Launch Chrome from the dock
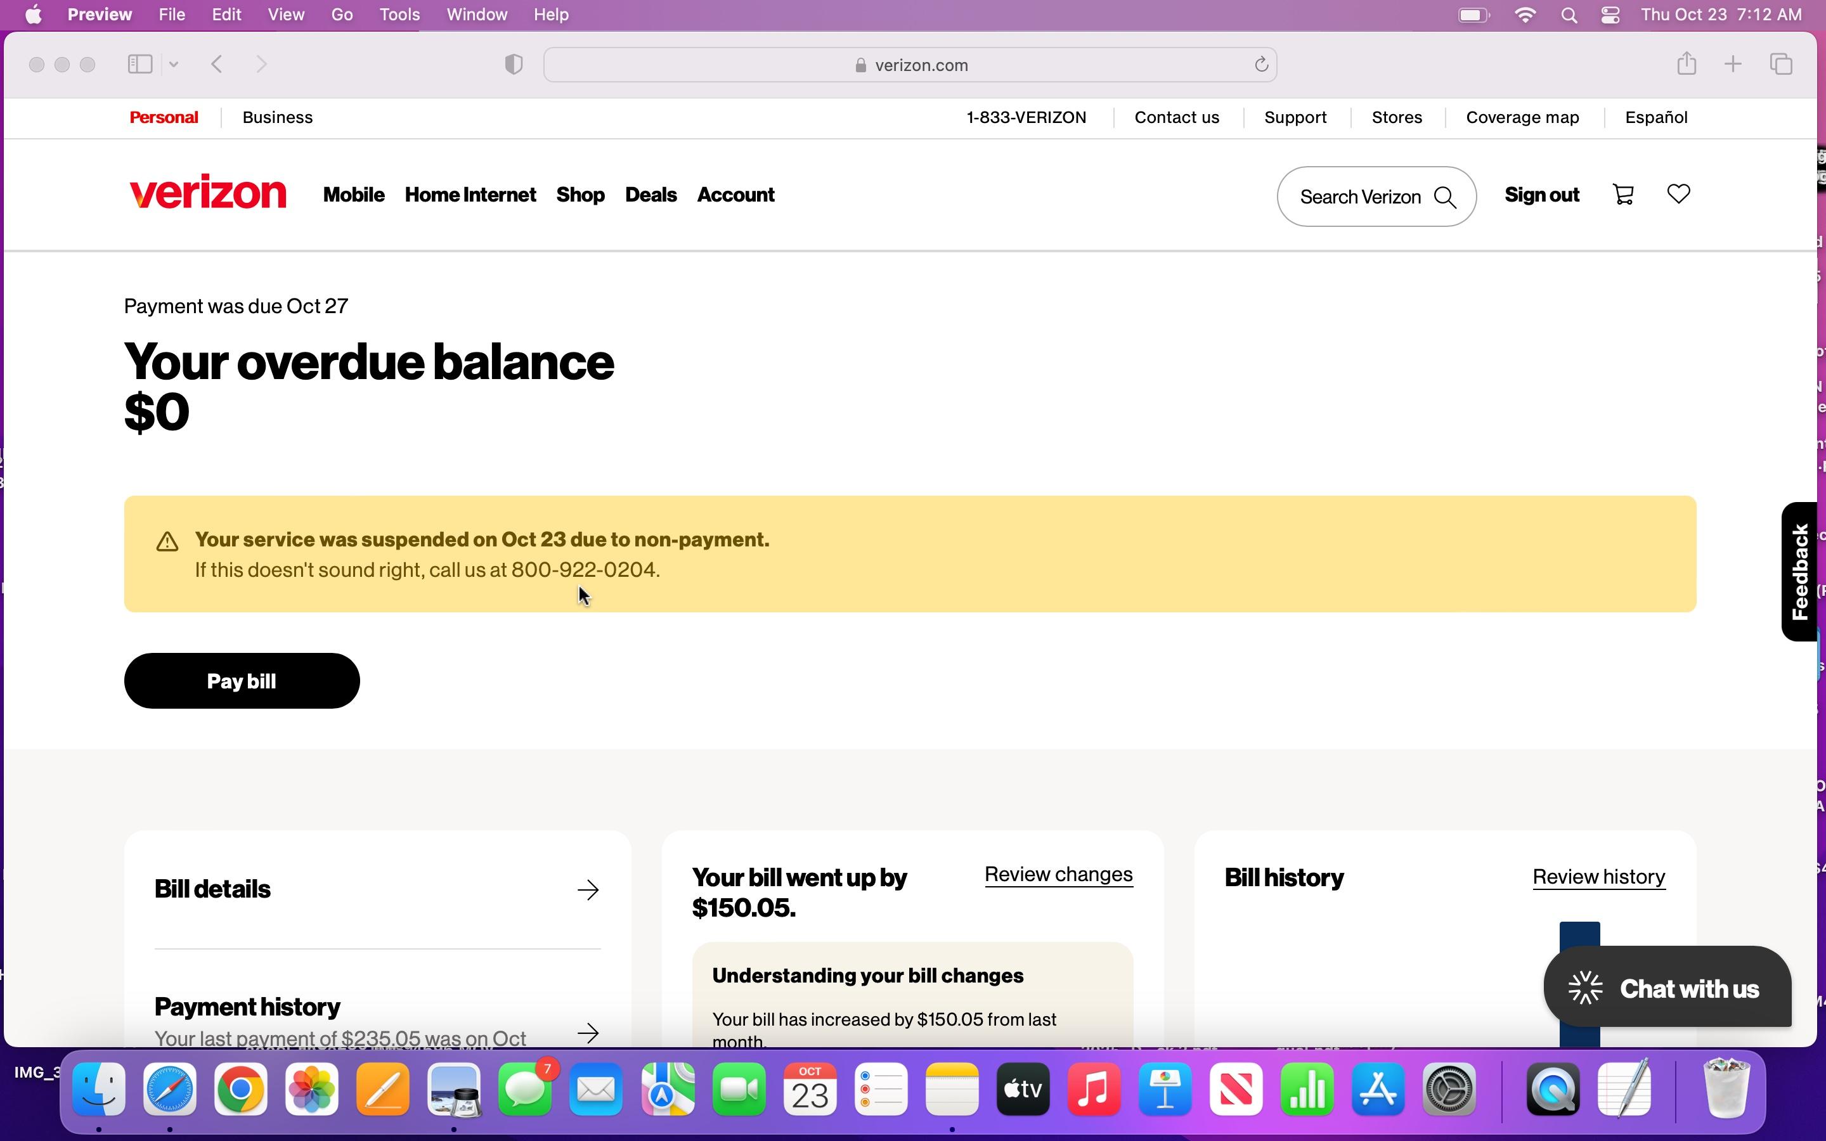1826x1141 pixels. [241, 1090]
